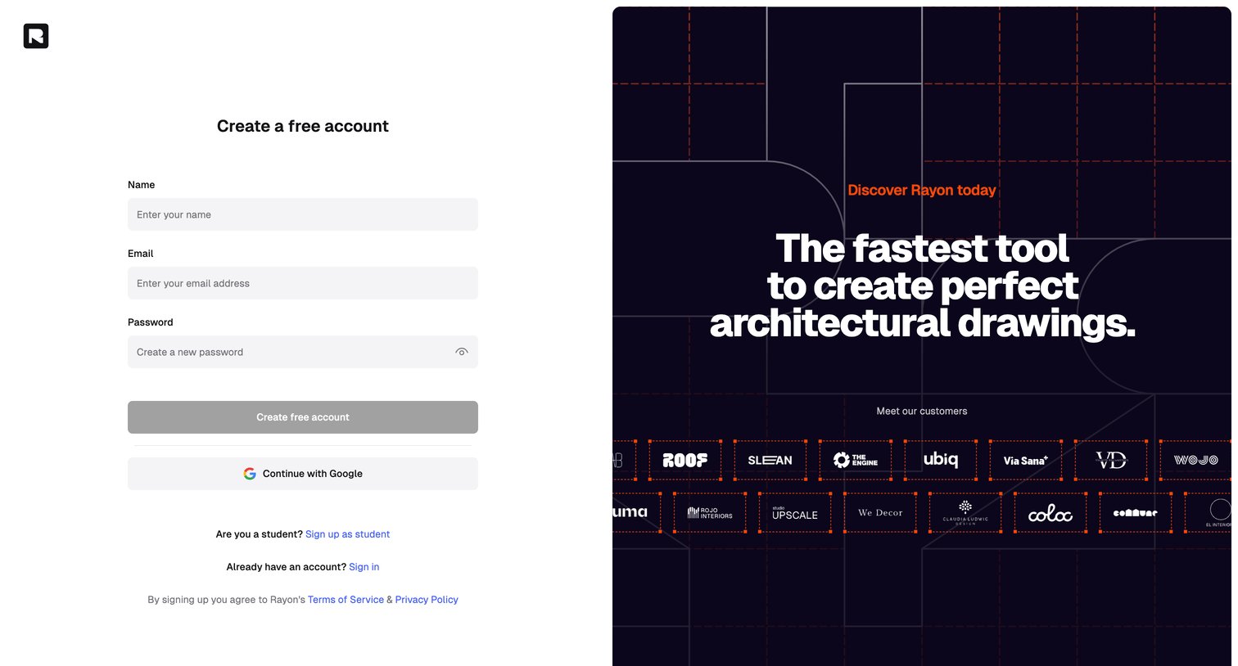Go to the Sign in link

click(364, 567)
